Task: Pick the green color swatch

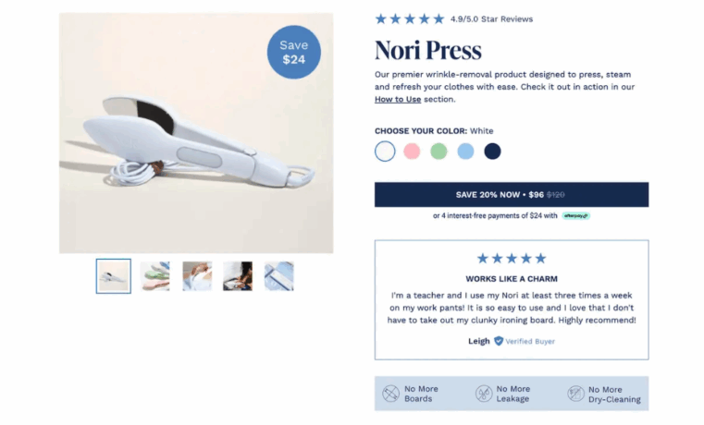Action: (438, 152)
